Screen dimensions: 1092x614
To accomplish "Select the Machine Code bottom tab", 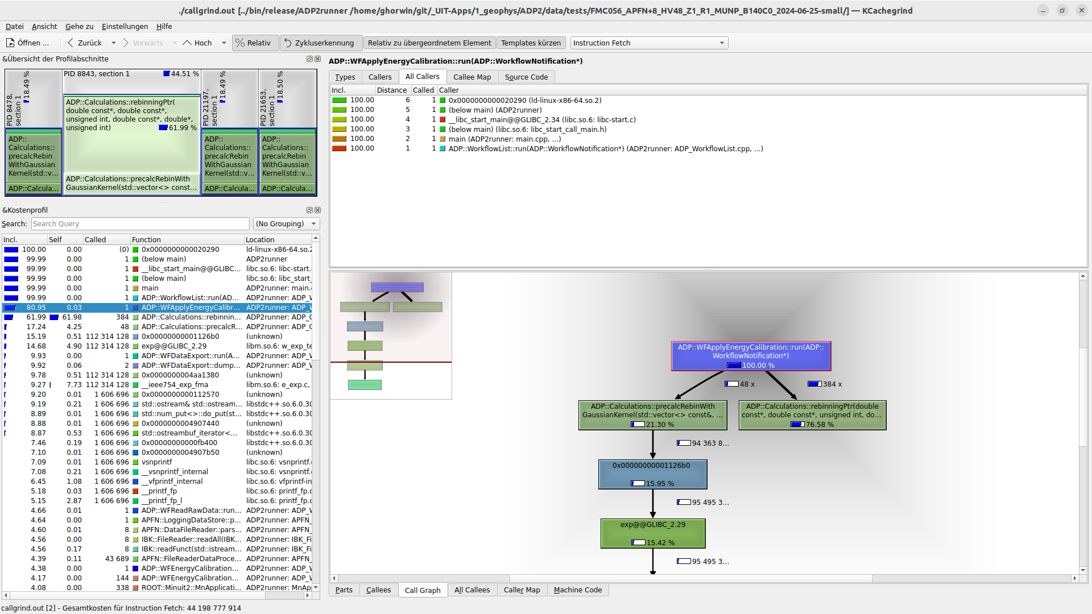I will coord(577,590).
